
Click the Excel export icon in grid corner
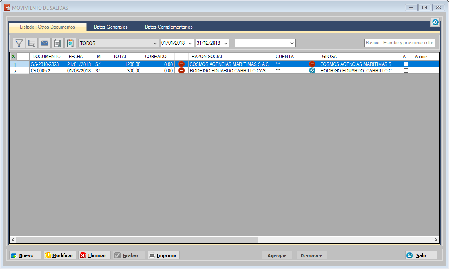[13, 56]
